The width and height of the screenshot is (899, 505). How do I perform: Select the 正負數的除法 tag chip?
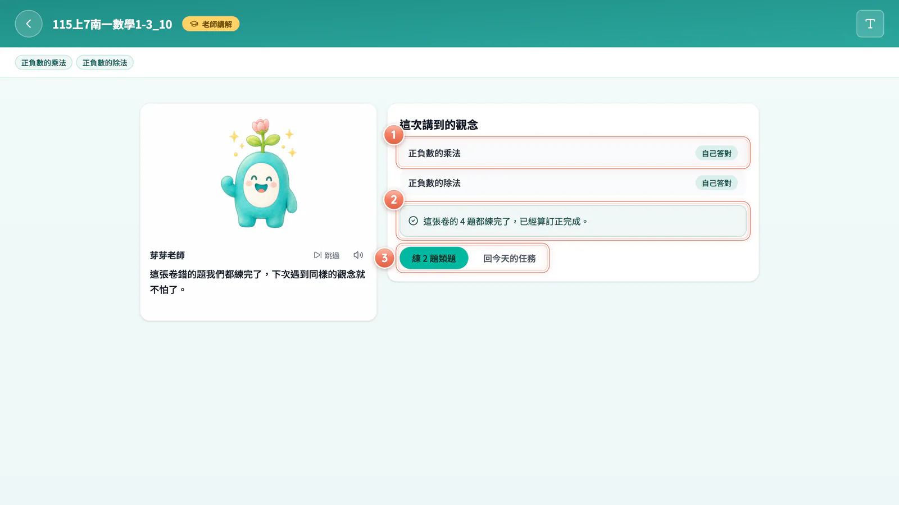coord(105,63)
